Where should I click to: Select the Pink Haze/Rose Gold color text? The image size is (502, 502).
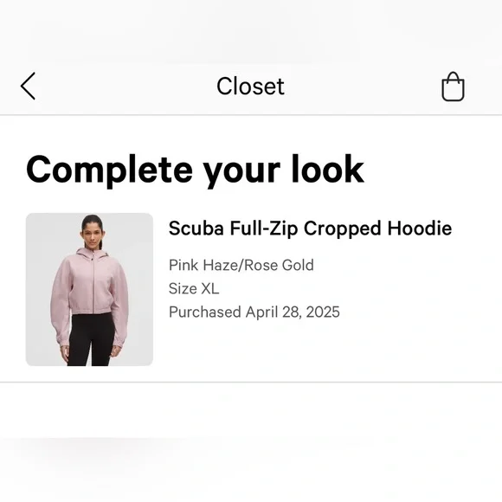click(x=241, y=265)
